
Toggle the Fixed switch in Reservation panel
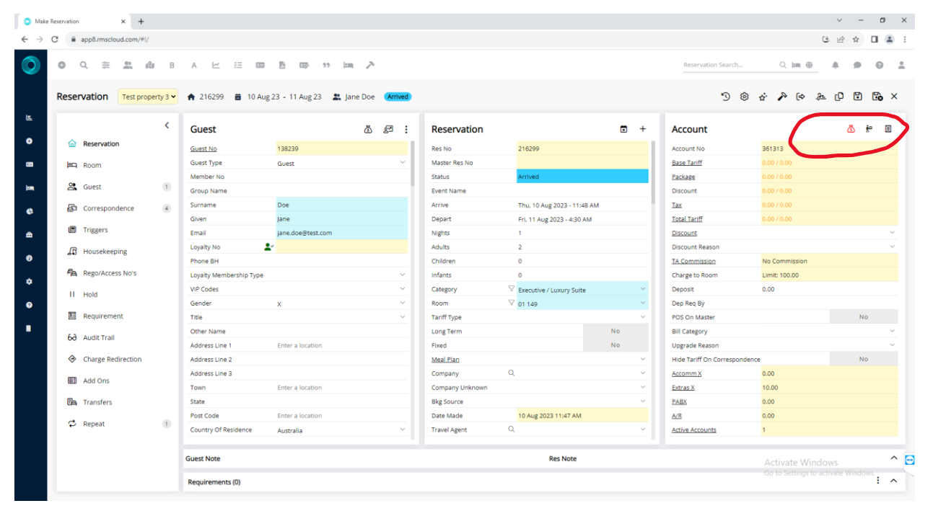click(x=615, y=345)
